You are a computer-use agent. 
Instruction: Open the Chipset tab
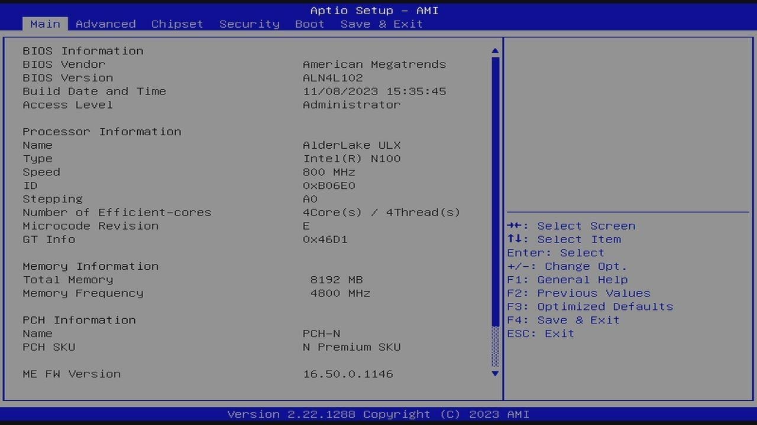(177, 24)
